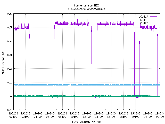This screenshot has width=165, height=124.
Task: Click the 0.1 y-axis tick label
Action: click(9, 82)
